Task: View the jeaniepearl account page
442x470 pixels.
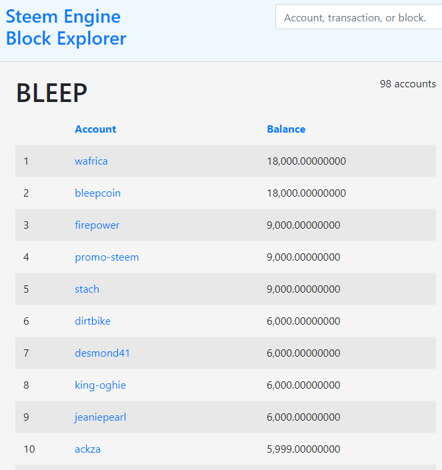Action: [x=100, y=417]
